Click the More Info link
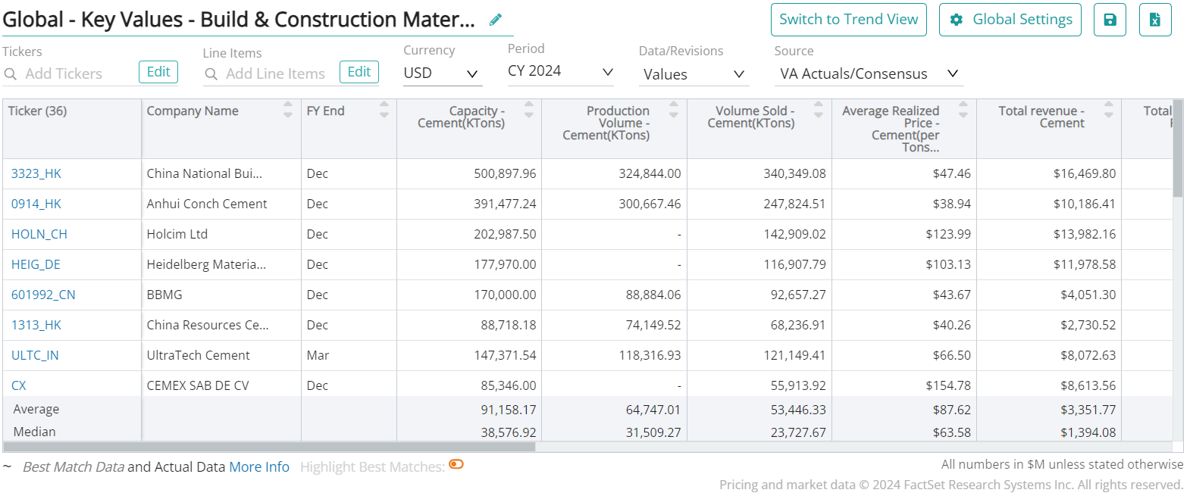The image size is (1190, 496). pos(259,467)
